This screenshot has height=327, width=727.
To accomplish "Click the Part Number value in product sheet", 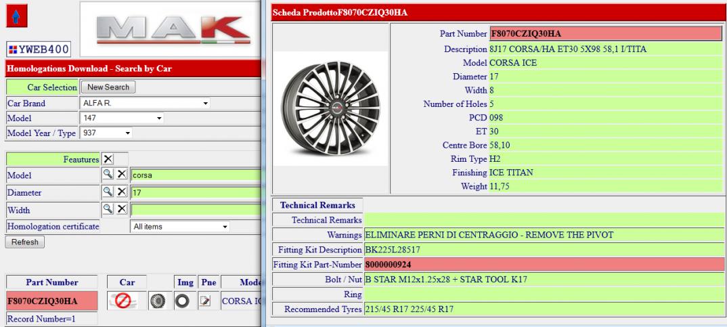I will point(606,34).
